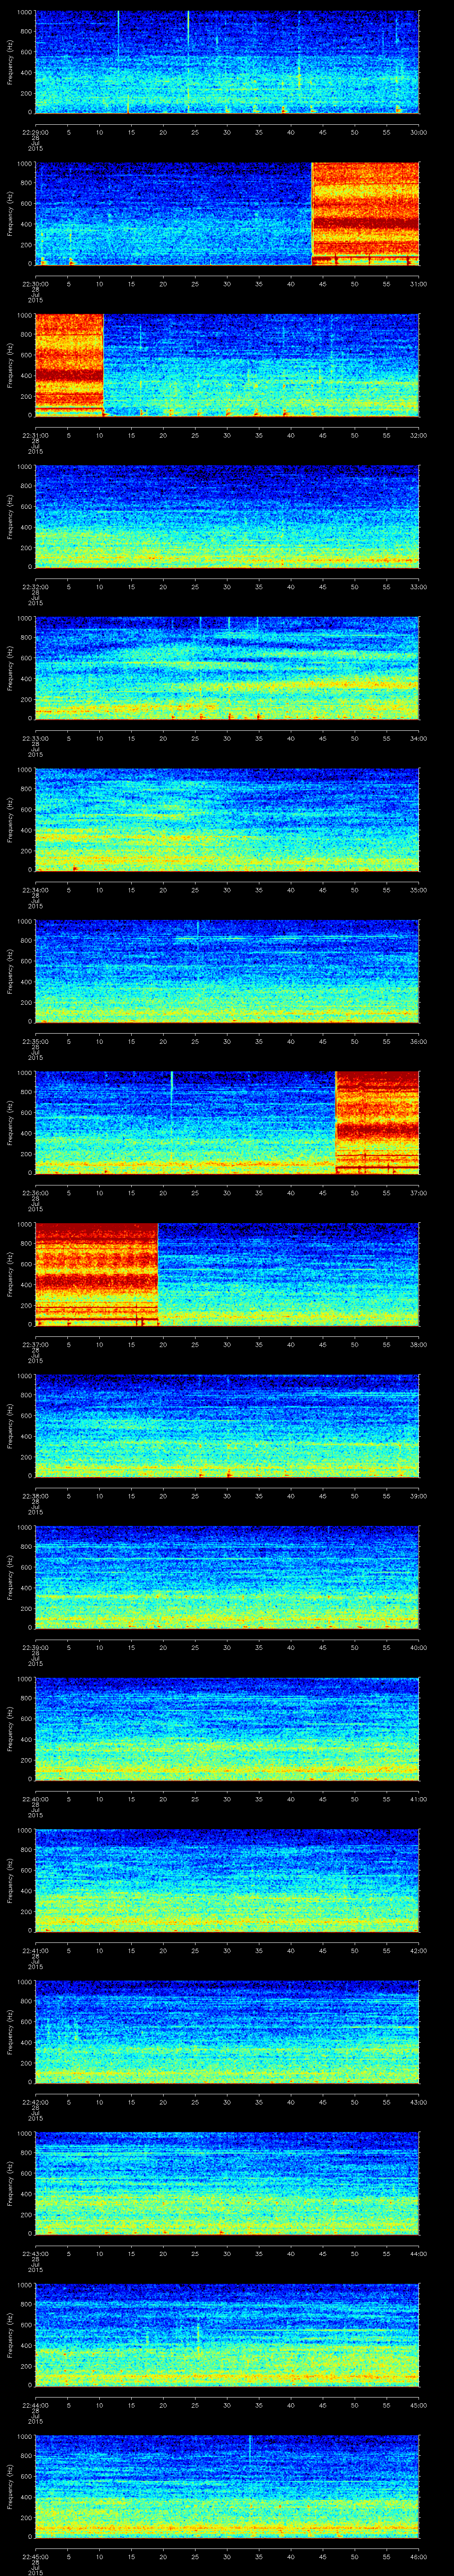Click the spectrogram panel starting at 22:38:00
Screen dimensions: 454x2576
[x=227, y=1426]
